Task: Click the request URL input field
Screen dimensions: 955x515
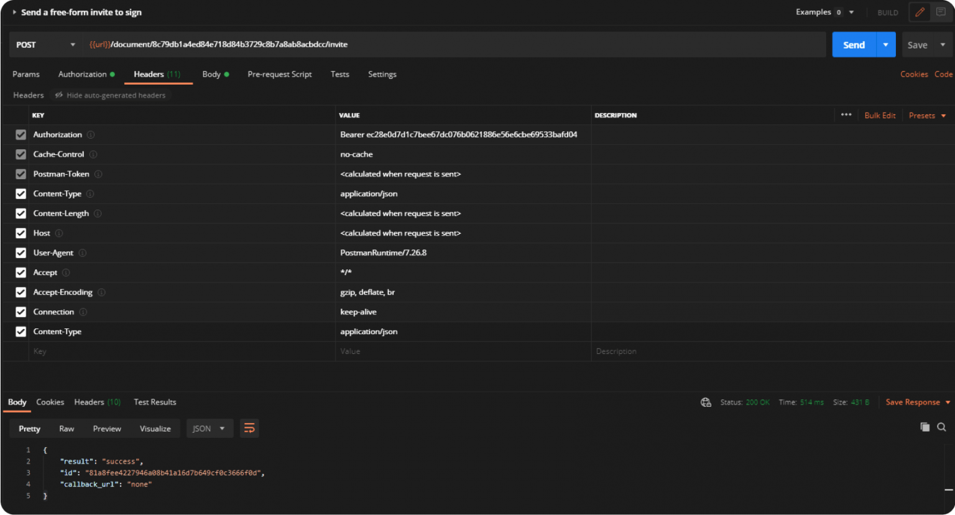Action: pos(454,45)
